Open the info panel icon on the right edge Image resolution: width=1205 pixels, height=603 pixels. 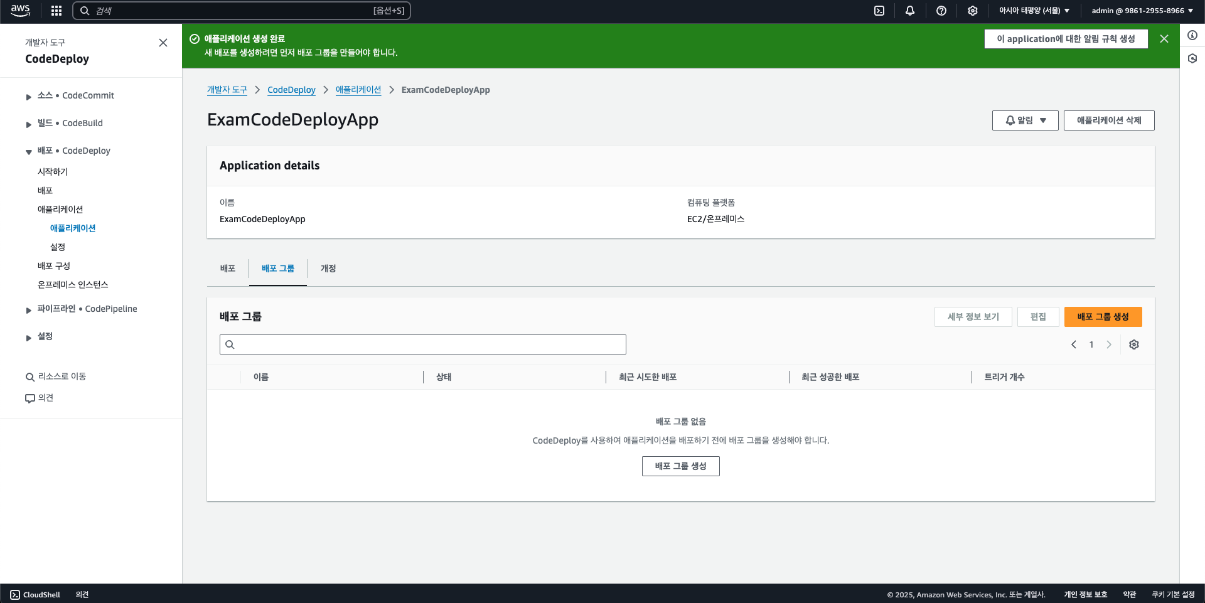[x=1192, y=35]
